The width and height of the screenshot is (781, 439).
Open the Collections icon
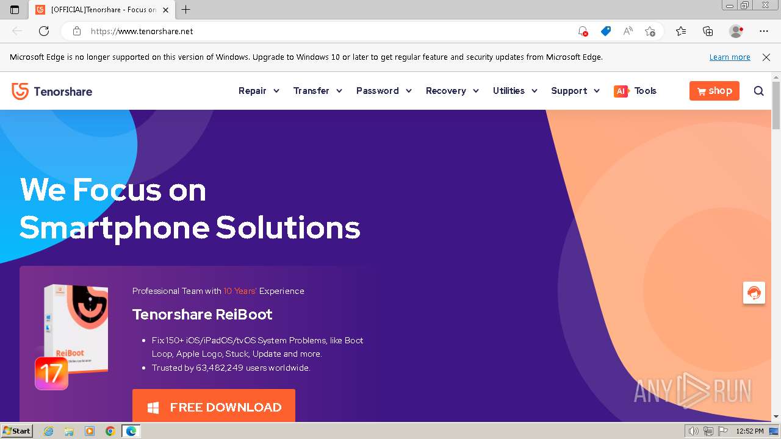click(708, 31)
